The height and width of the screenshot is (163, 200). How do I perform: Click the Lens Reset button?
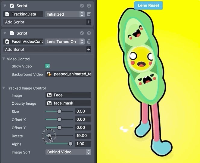click(x=148, y=5)
